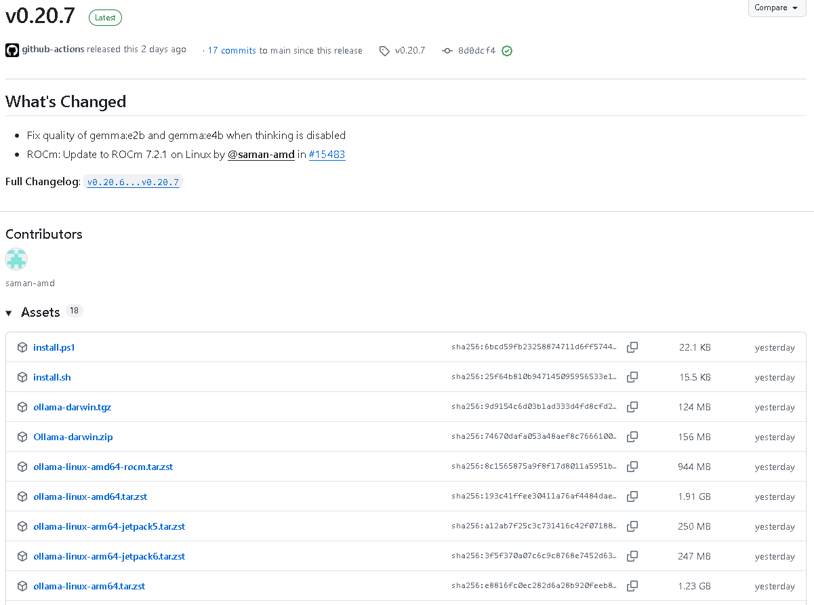The height and width of the screenshot is (605, 814).
Task: Download ollama-linux-amd64.tar.zst
Action: click(x=90, y=496)
